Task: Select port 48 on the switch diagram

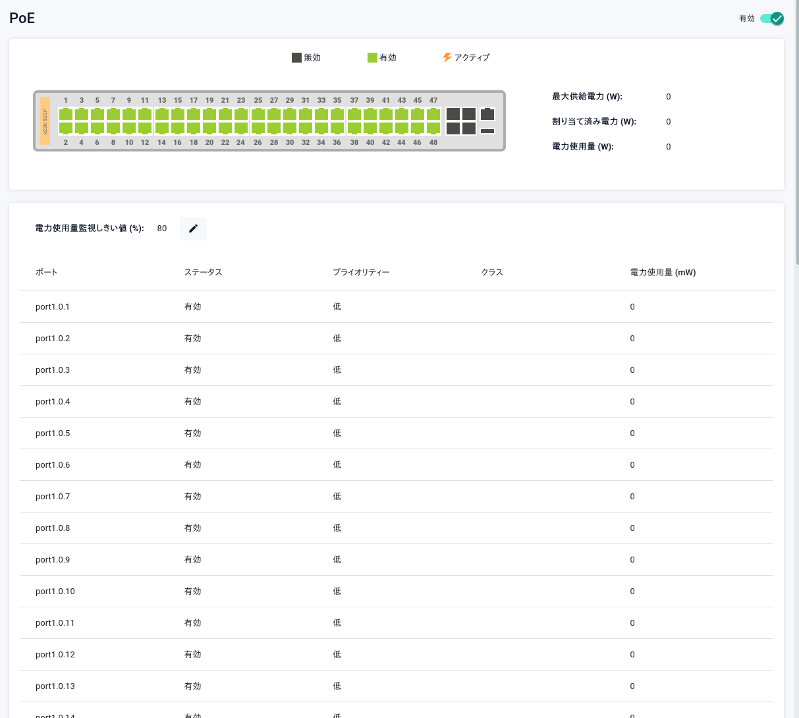Action: tap(433, 128)
